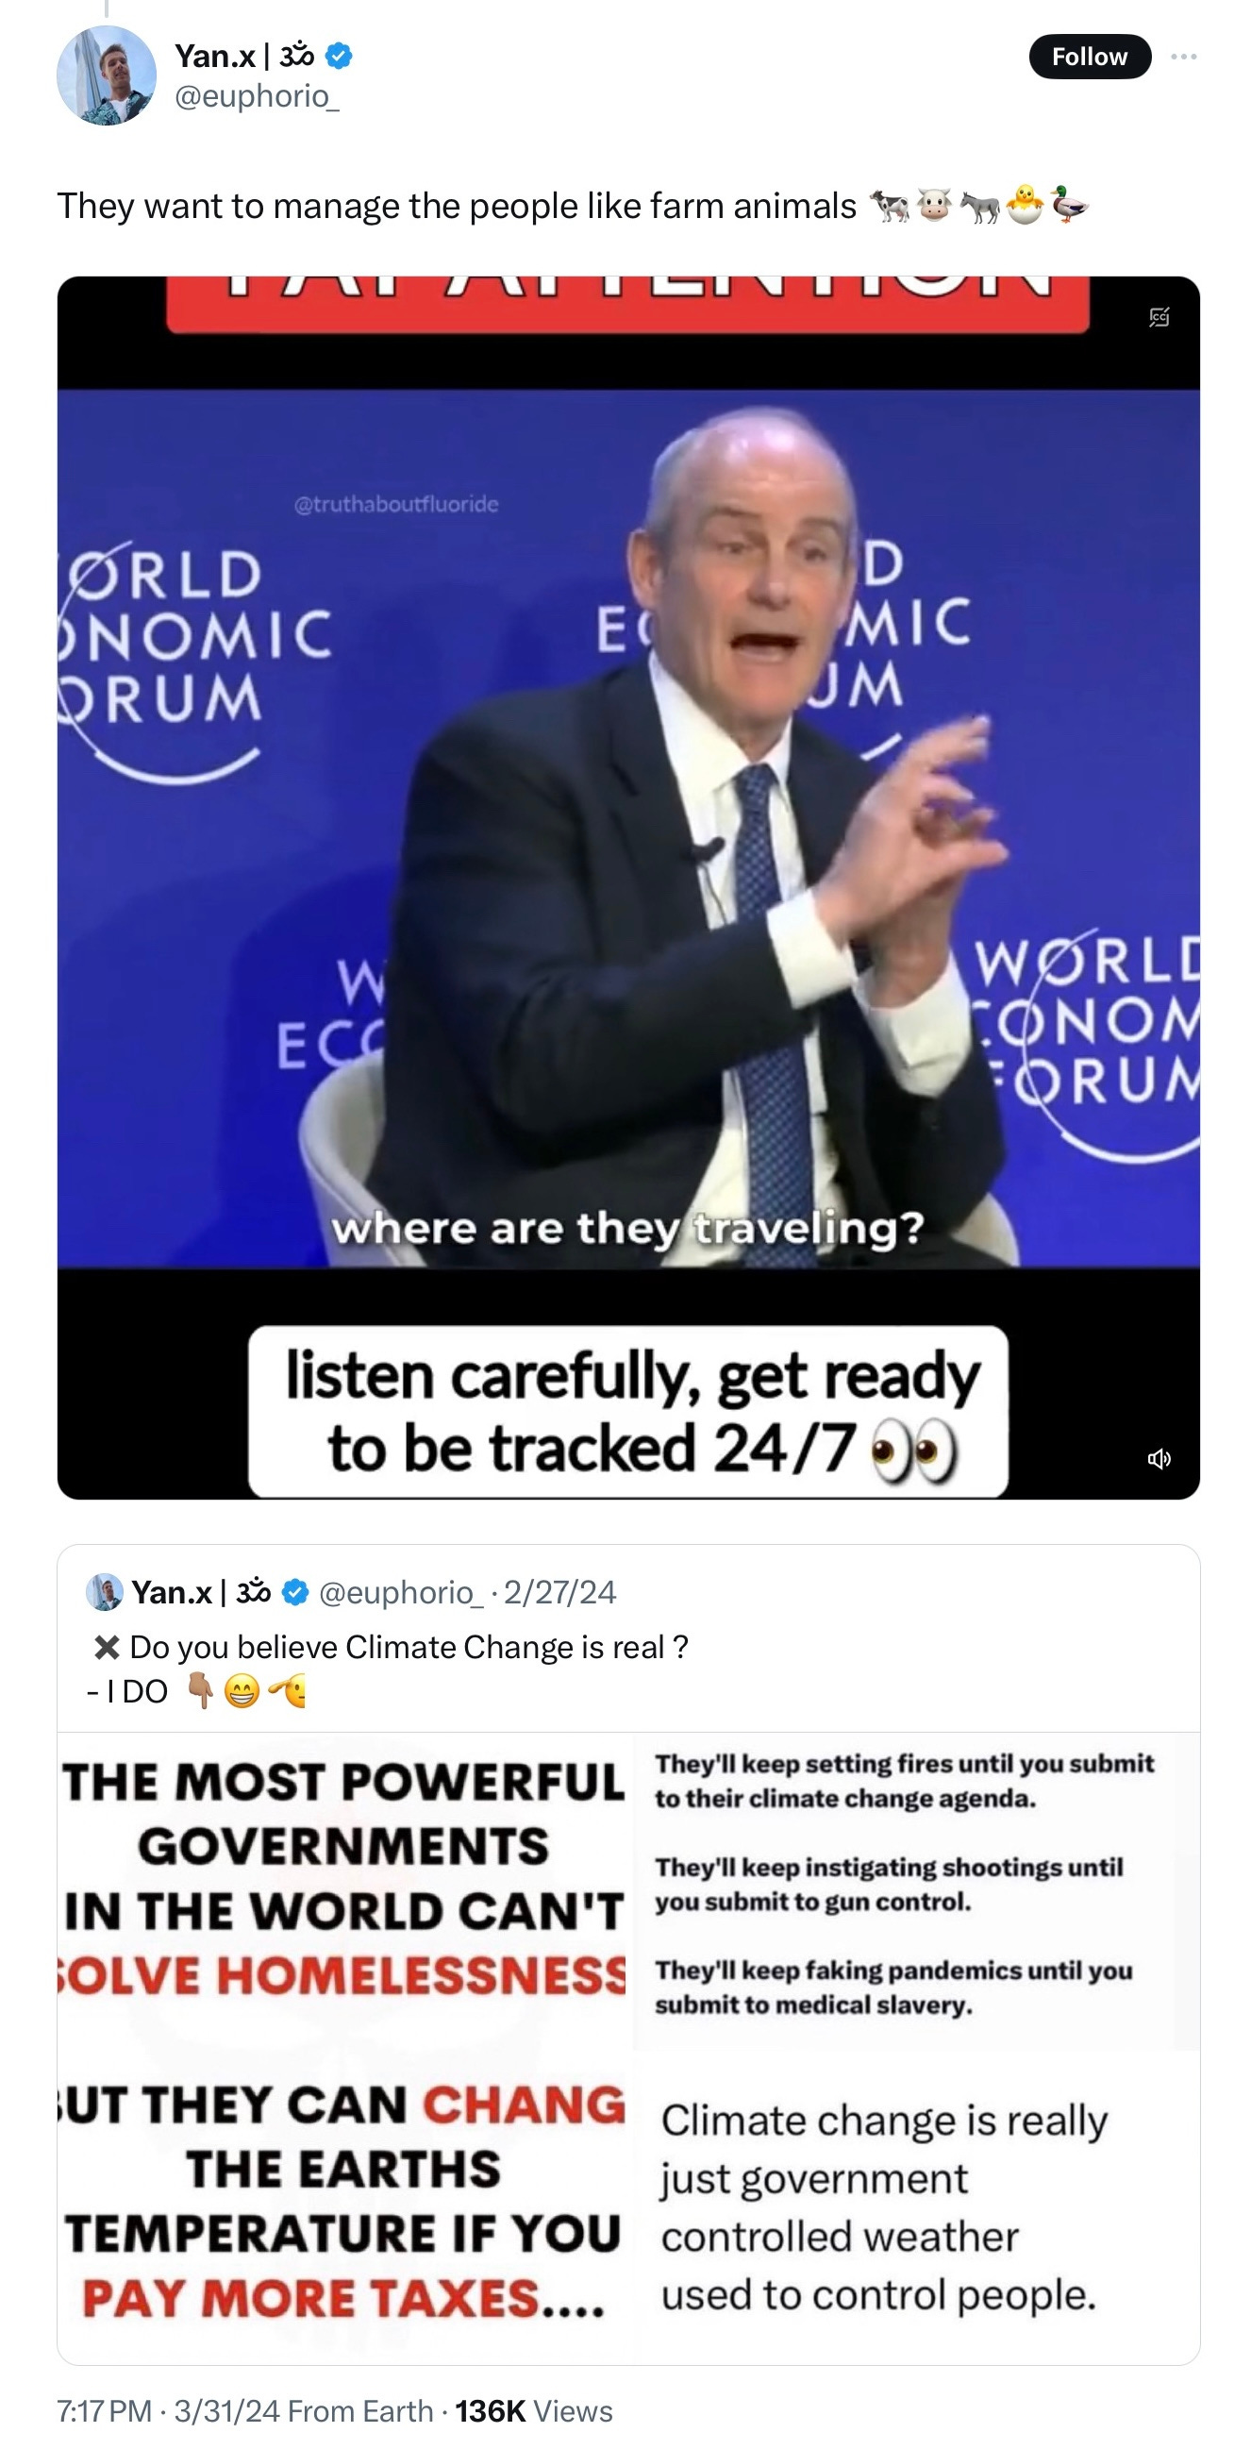Toggle video closed captions icon
1251x2449 pixels.
pyautogui.click(x=1159, y=317)
